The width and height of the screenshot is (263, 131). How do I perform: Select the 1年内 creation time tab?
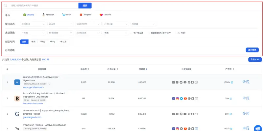[33, 42]
